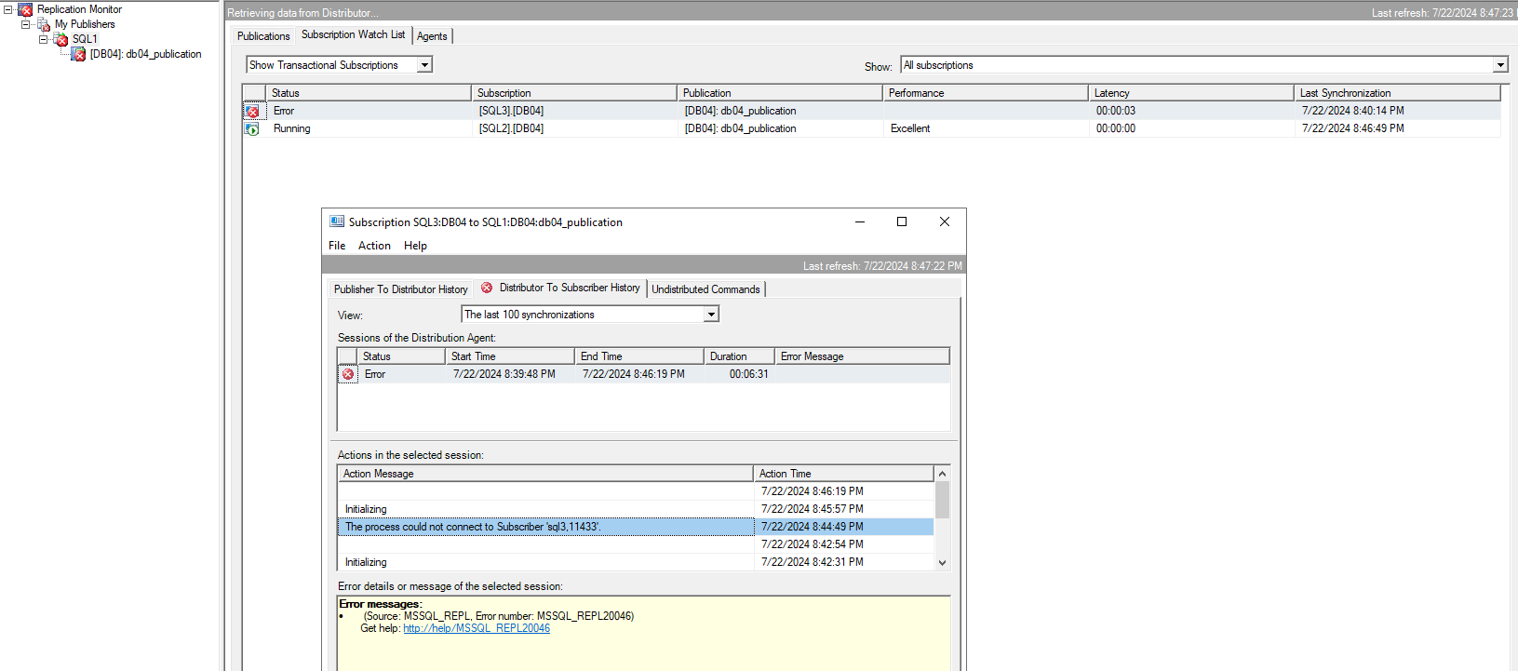1518x671 pixels.
Task: Click the Replication Monitor root error icon
Action: (25, 9)
